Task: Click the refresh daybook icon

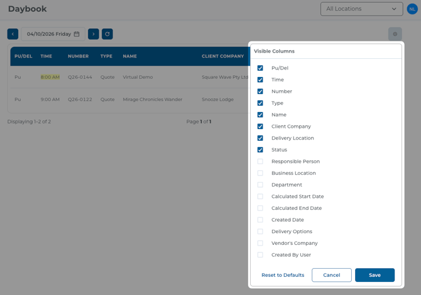Action: [107, 34]
